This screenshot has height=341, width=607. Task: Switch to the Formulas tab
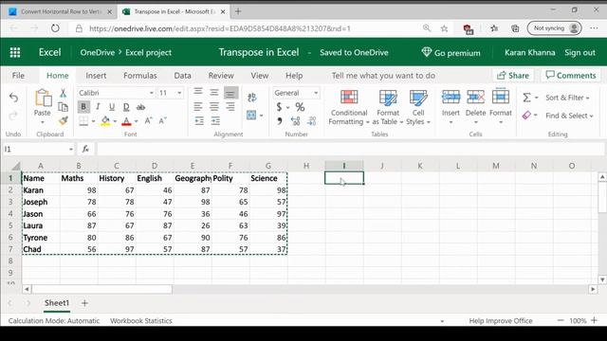(140, 76)
